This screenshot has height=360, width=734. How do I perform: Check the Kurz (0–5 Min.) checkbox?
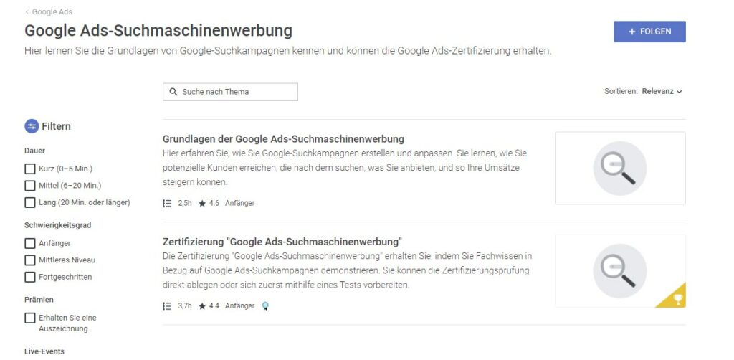pyautogui.click(x=30, y=169)
